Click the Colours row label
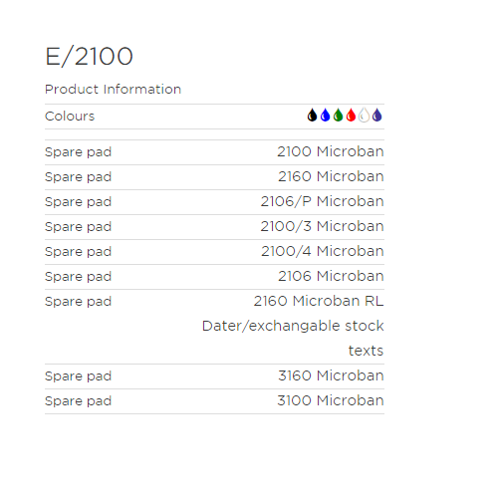Viewport: 498px width, 496px height. point(70,117)
